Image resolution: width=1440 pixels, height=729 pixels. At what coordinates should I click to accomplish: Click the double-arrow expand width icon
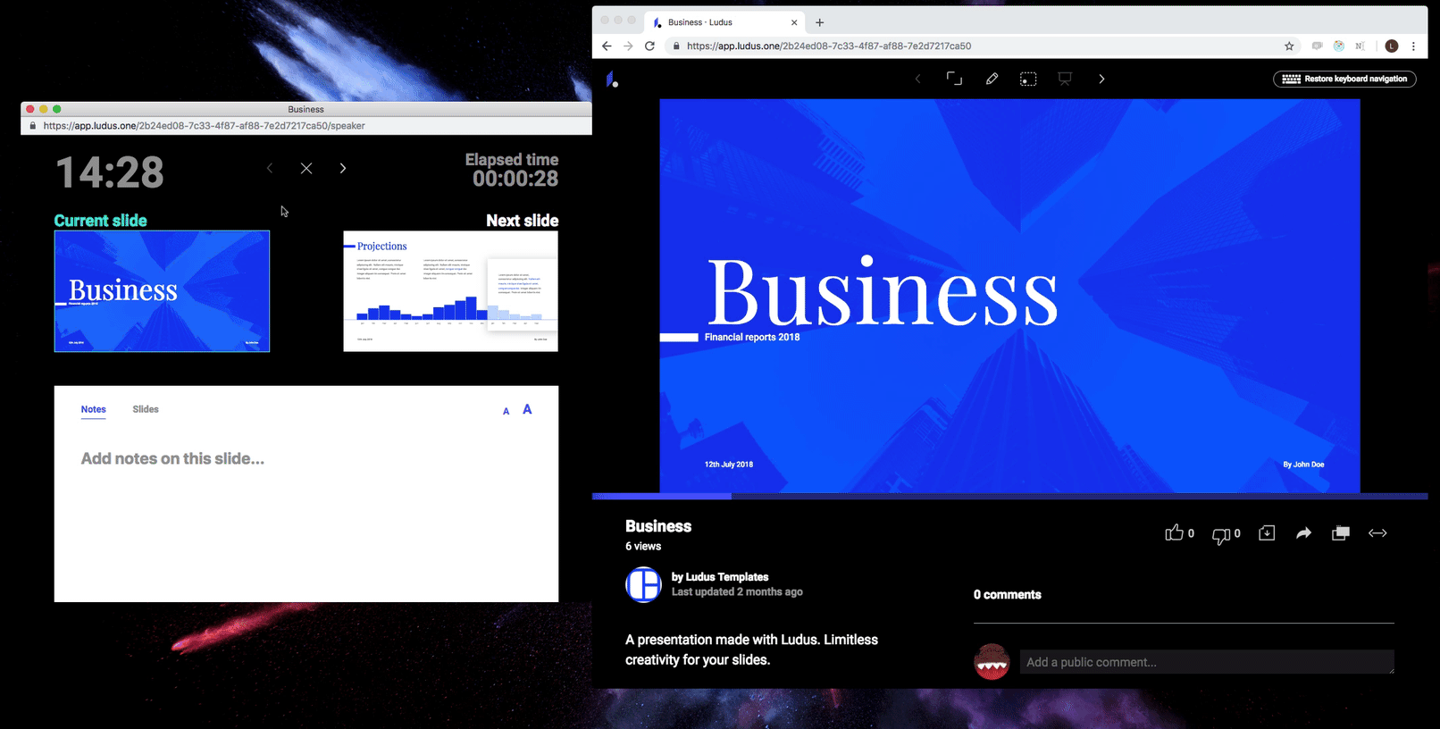point(1377,533)
